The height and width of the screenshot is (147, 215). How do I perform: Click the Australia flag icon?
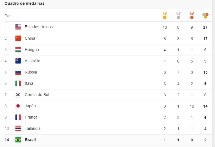pyautogui.click(x=18, y=61)
